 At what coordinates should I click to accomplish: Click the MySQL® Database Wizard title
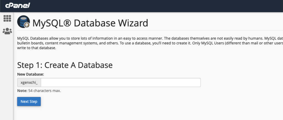(x=90, y=23)
